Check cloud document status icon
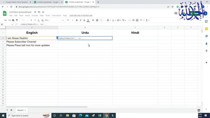This screenshot has width=210, height=118. pos(43,12)
